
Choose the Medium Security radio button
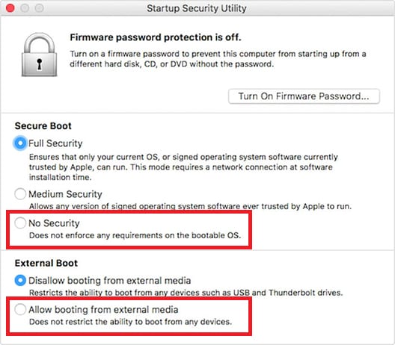(x=20, y=194)
